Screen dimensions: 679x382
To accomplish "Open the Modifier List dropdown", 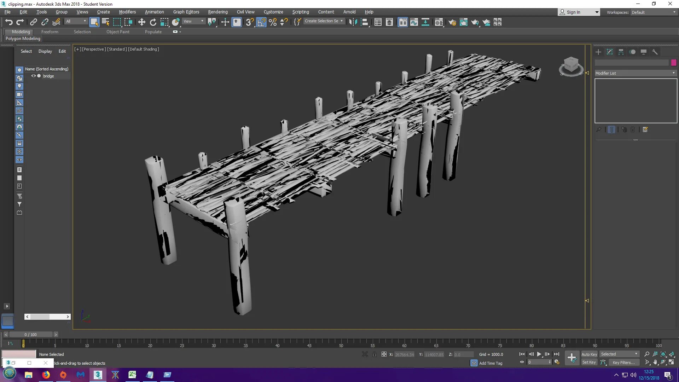I will [x=635, y=73].
